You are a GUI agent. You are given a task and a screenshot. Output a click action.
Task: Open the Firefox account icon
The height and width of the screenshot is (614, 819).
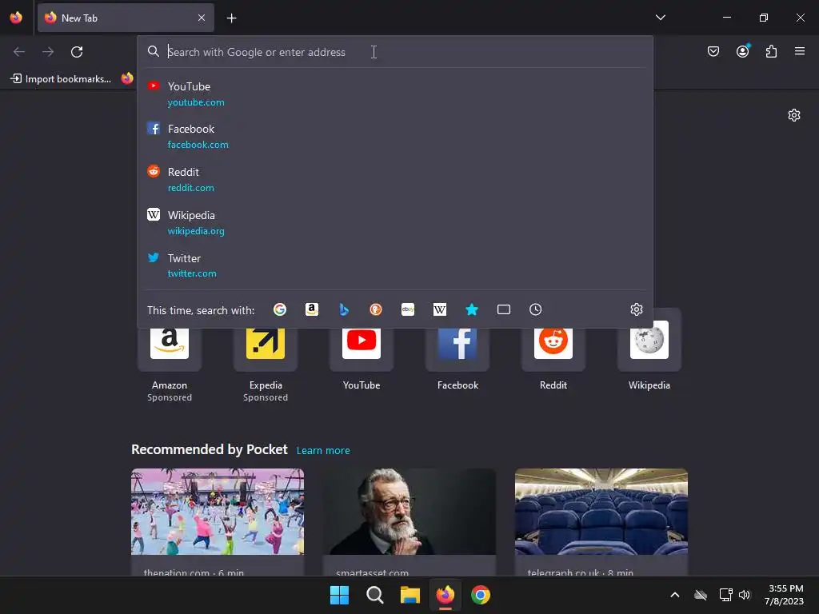tap(743, 51)
